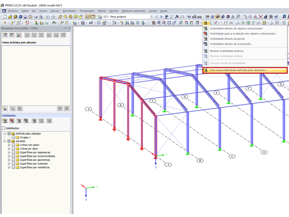
Task: Click the next load case arrow
Action: pos(161,17)
